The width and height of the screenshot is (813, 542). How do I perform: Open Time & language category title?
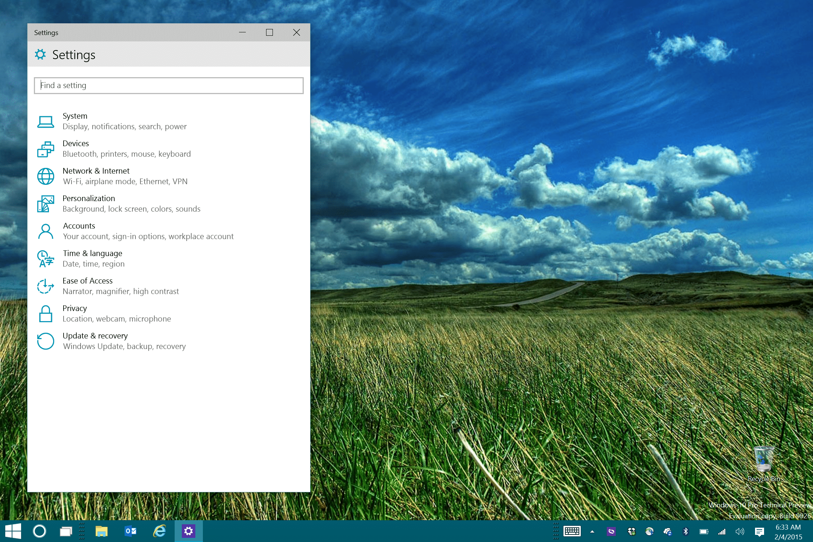point(93,253)
